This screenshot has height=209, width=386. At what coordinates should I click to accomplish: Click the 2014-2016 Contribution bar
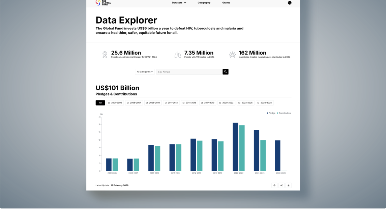(x=200, y=156)
